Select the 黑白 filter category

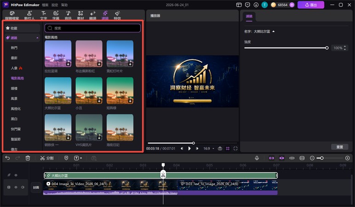point(14,119)
